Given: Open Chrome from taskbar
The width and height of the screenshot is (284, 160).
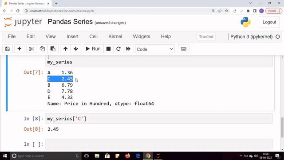Looking at the screenshot, I should (148, 156).
